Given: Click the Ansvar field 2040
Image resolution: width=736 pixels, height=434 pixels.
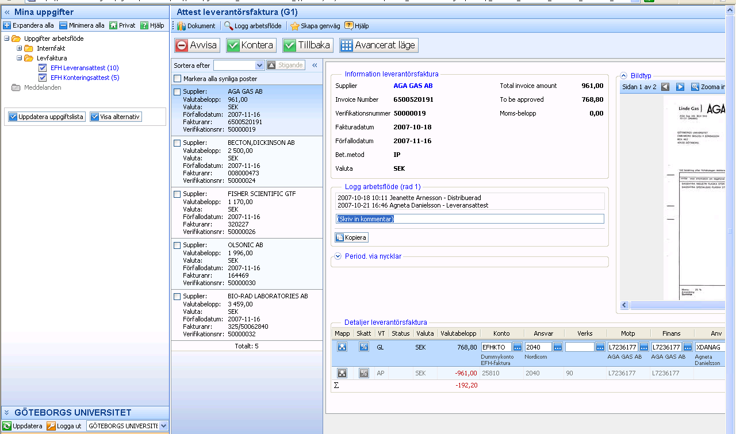Looking at the screenshot, I should 538,347.
